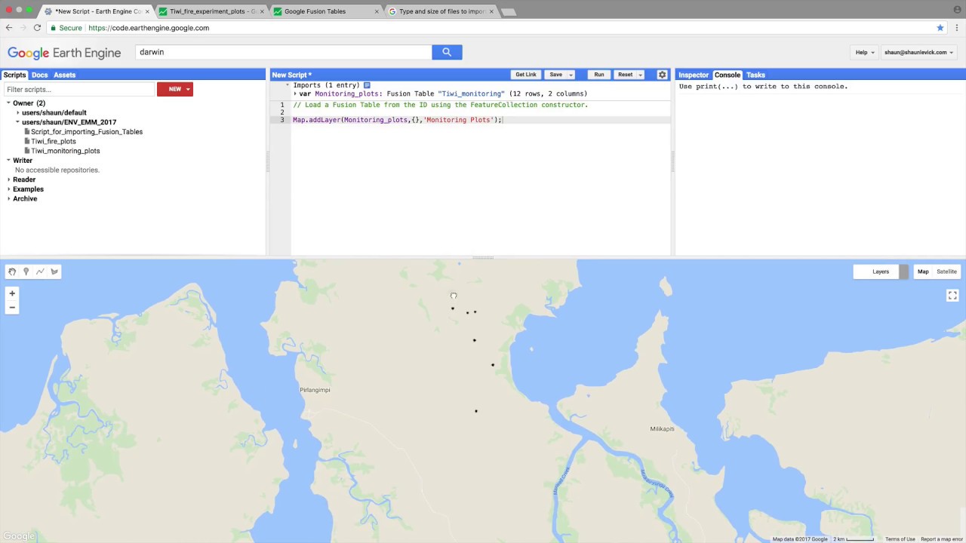Open the Tiwi_fire_plots script
This screenshot has width=966, height=543.
(x=54, y=141)
